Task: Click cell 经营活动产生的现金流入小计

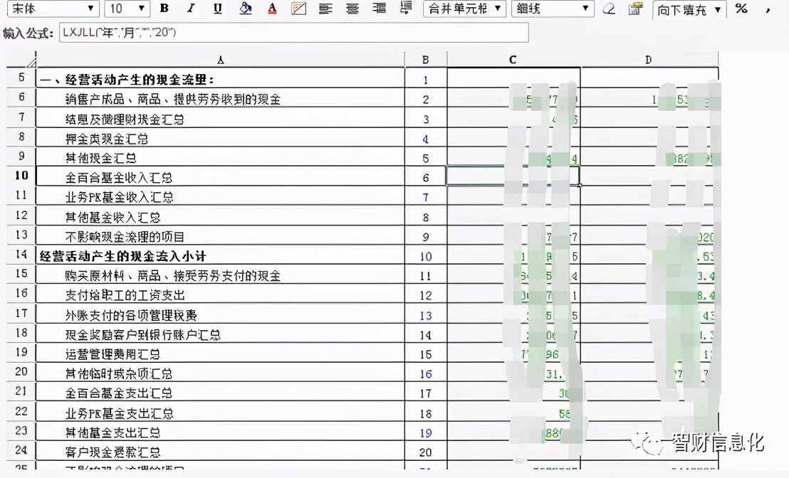Action: click(x=221, y=256)
